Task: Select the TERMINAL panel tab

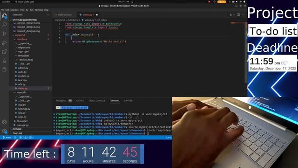Action: coord(115,101)
